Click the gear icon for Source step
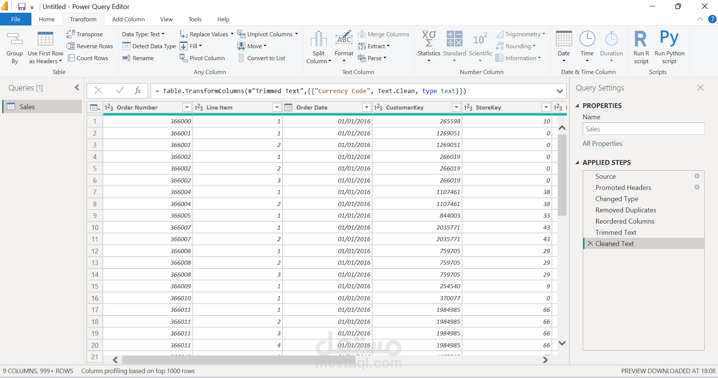 coord(697,176)
